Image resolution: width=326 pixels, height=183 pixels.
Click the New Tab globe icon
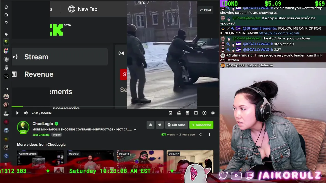pyautogui.click(x=72, y=9)
